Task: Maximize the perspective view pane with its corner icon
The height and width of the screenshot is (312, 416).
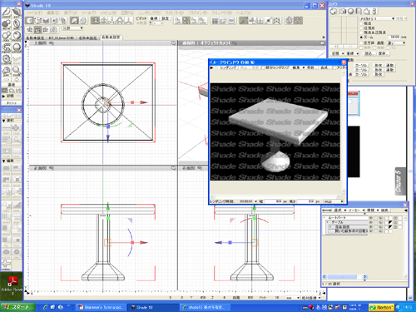Action: [x=322, y=43]
